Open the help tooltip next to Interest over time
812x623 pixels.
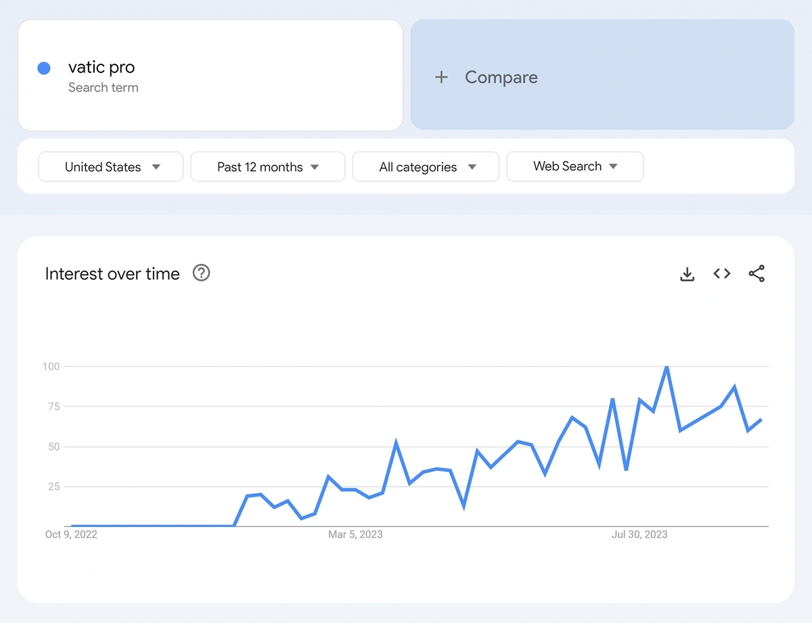tap(201, 273)
